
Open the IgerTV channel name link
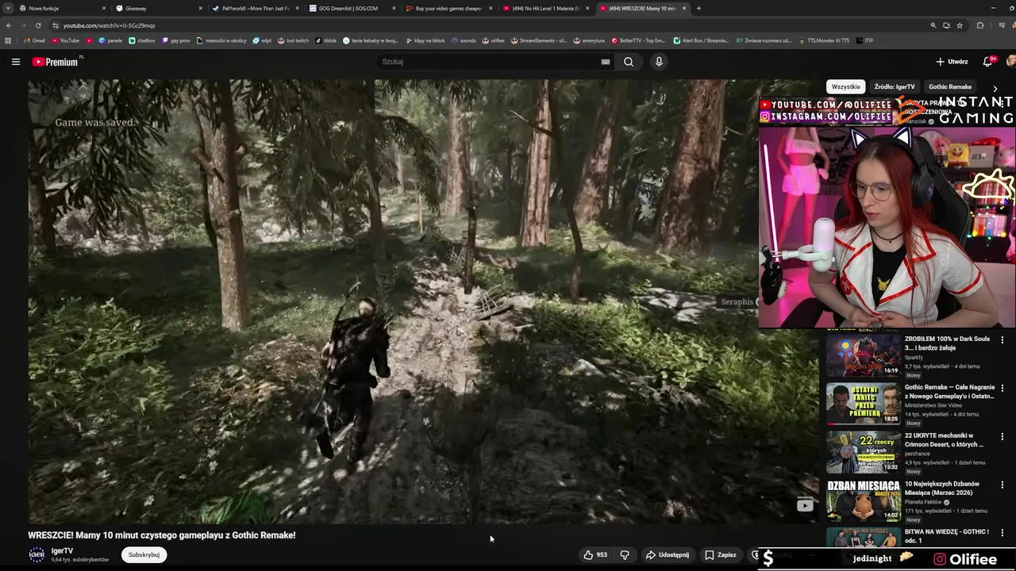pos(62,551)
